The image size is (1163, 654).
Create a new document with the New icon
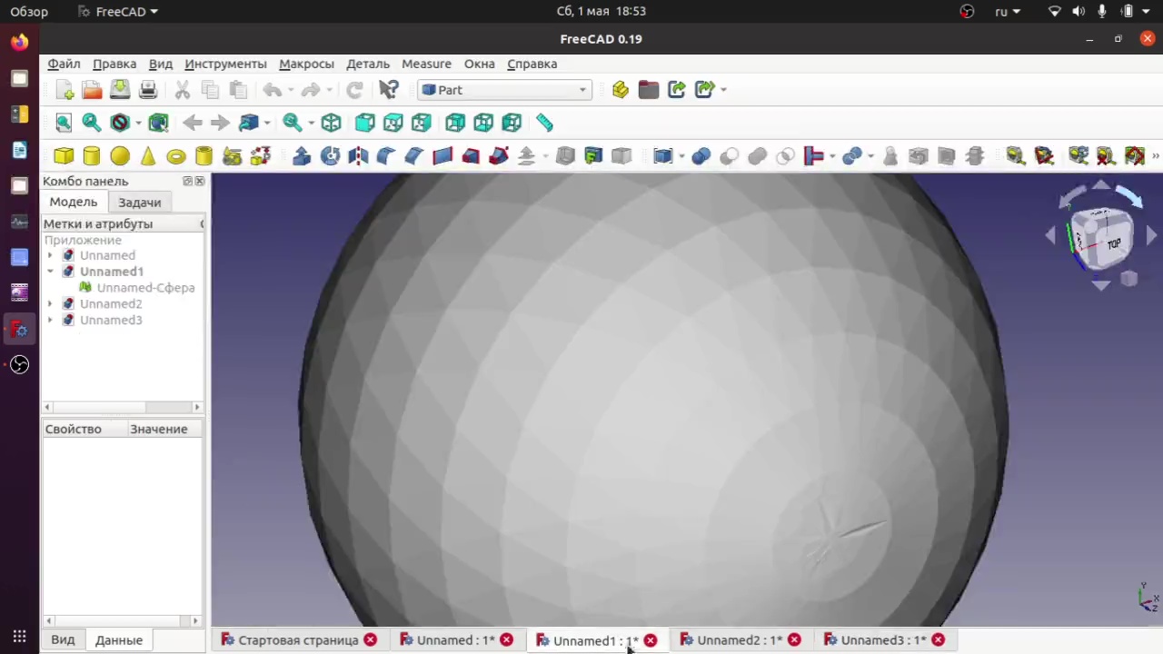pos(65,90)
